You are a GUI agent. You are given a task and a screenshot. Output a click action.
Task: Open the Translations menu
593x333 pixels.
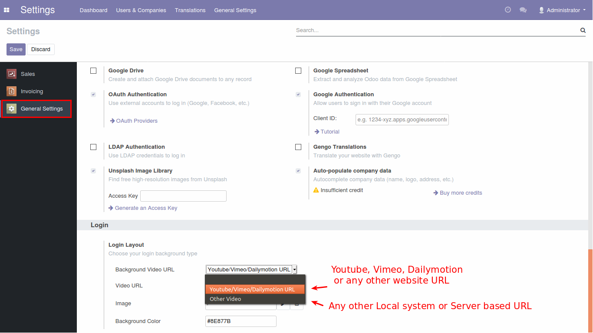click(190, 10)
